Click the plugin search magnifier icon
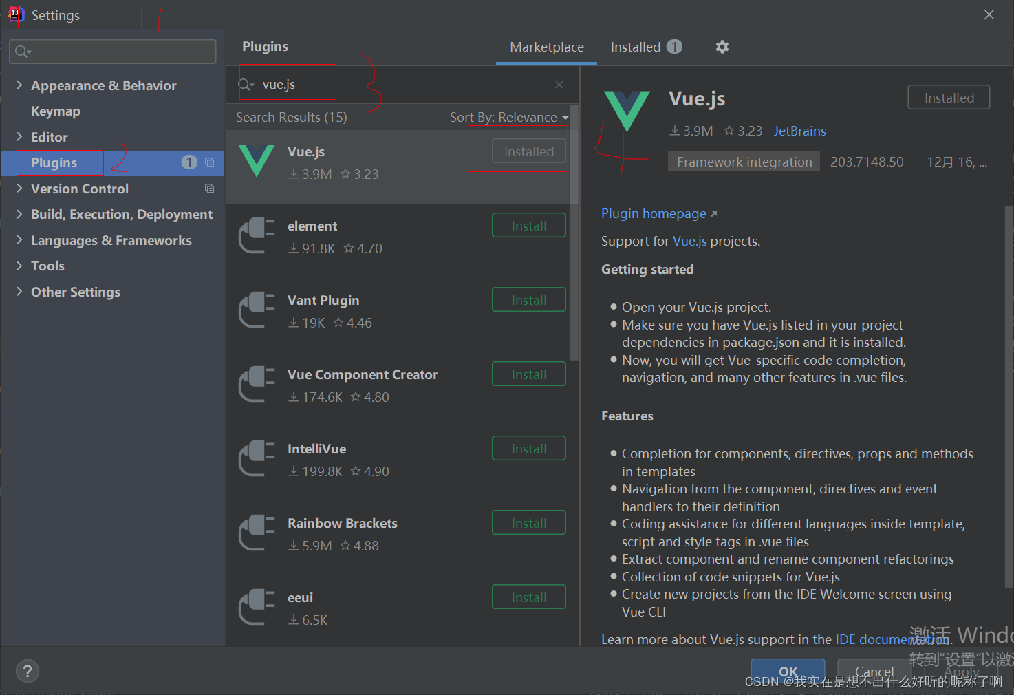Viewport: 1014px width, 695px height. coord(246,85)
